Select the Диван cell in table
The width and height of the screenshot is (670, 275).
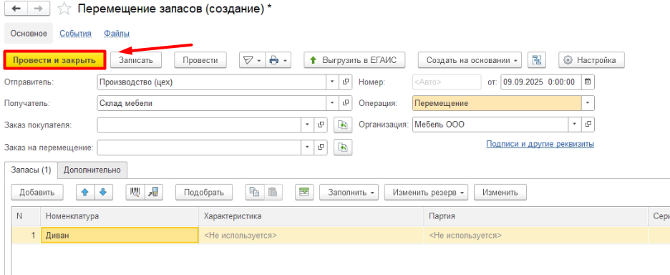120,235
